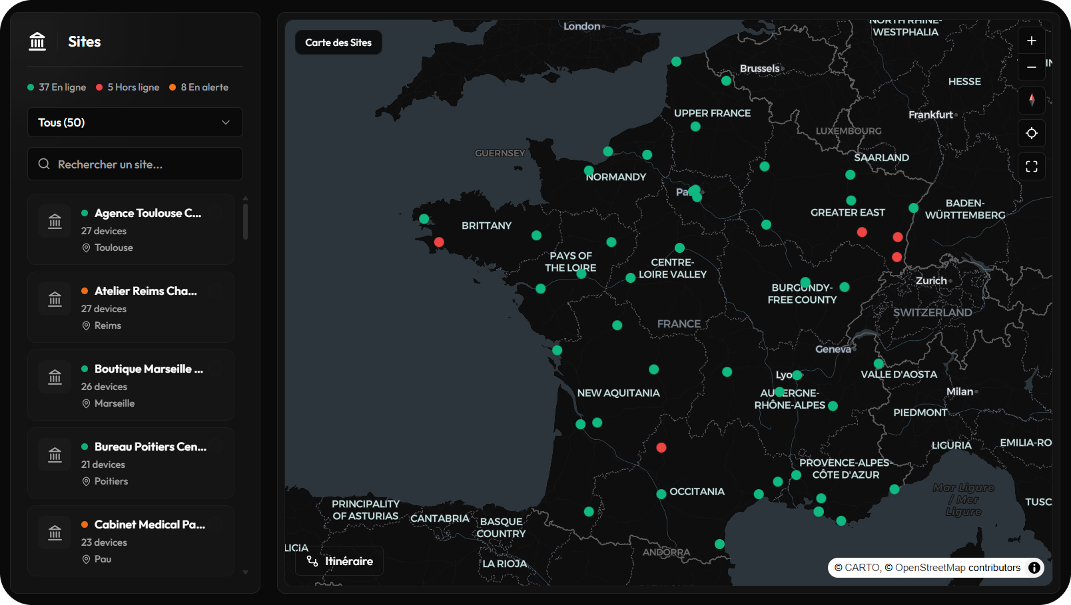Select the Bureau Poitiers Cen... site card
This screenshot has width=1071, height=605.
click(x=131, y=463)
